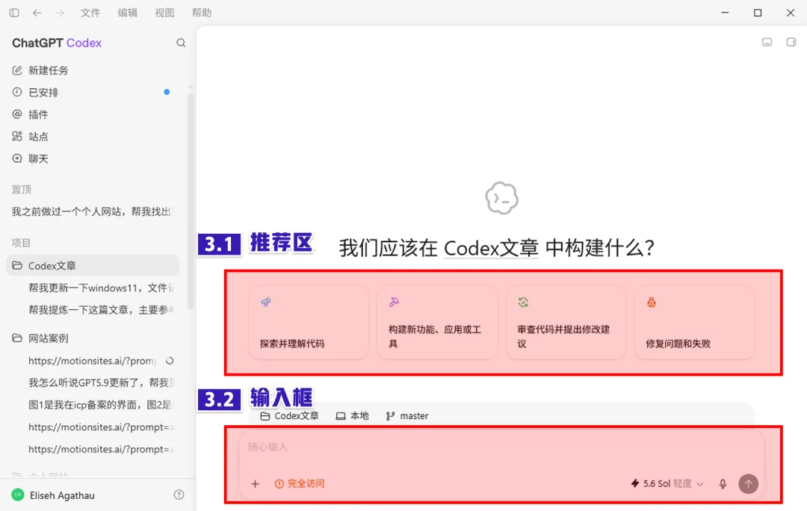Go forward with the right arrow
This screenshot has height=511, width=807.
point(60,13)
